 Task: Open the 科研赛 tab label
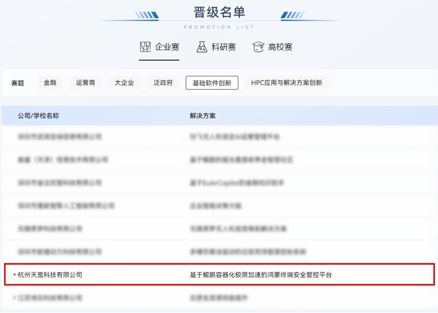tap(224, 47)
